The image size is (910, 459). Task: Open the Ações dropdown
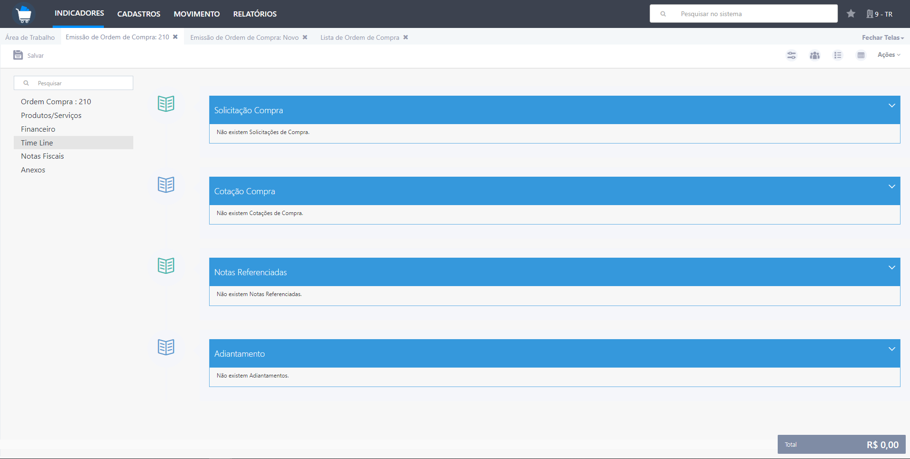[889, 55]
